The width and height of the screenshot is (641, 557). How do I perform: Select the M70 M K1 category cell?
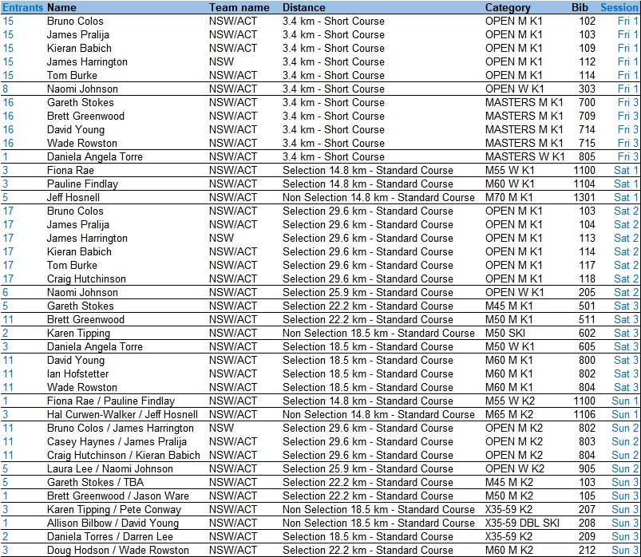pyautogui.click(x=509, y=198)
